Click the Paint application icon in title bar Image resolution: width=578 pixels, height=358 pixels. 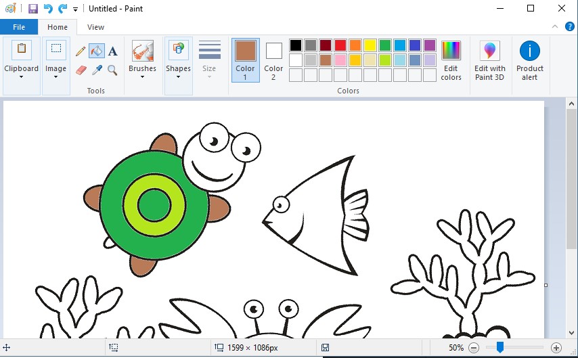pos(11,9)
